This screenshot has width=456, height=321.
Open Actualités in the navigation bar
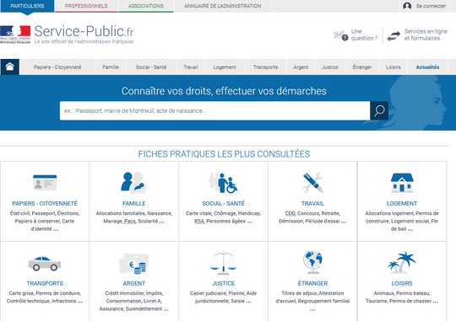click(x=427, y=67)
